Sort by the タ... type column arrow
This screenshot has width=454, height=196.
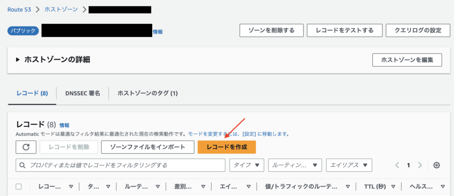pos(108,186)
